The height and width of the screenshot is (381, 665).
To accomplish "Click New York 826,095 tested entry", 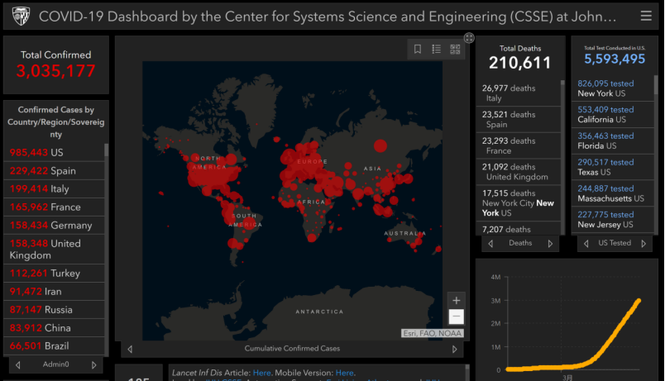I will pyautogui.click(x=612, y=88).
